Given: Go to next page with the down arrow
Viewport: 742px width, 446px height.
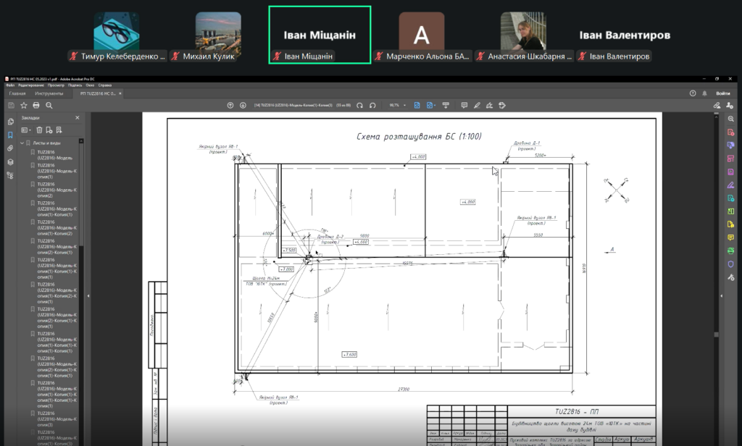Looking at the screenshot, I should coord(243,106).
